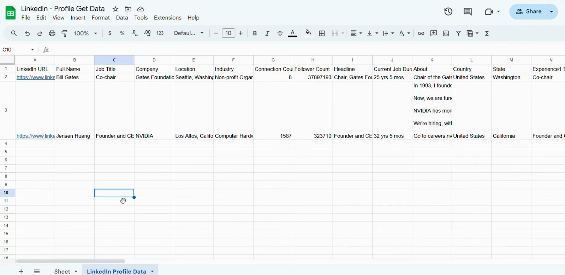Viewport: 565px width, 275px height.
Task: Open the functions sigma menu
Action: pyautogui.click(x=487, y=33)
